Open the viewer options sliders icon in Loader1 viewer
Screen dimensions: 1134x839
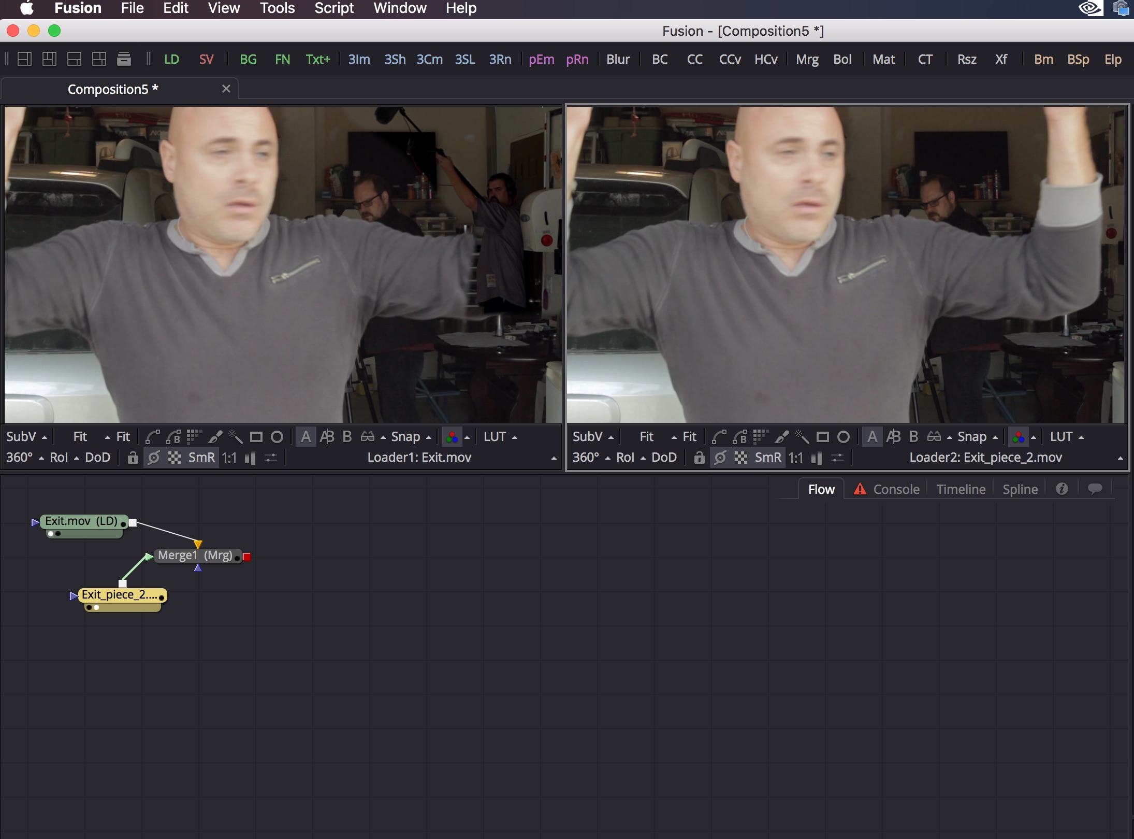[271, 458]
